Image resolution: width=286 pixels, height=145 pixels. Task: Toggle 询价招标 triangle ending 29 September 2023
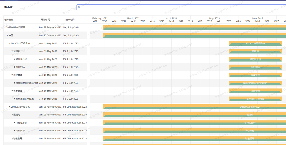14,130
